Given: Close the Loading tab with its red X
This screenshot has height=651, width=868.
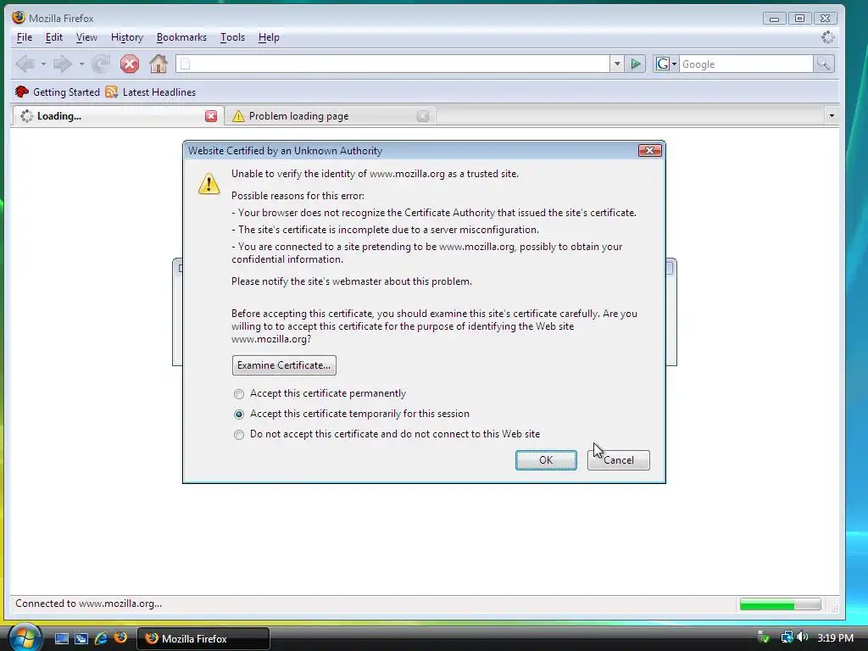Looking at the screenshot, I should click(211, 115).
